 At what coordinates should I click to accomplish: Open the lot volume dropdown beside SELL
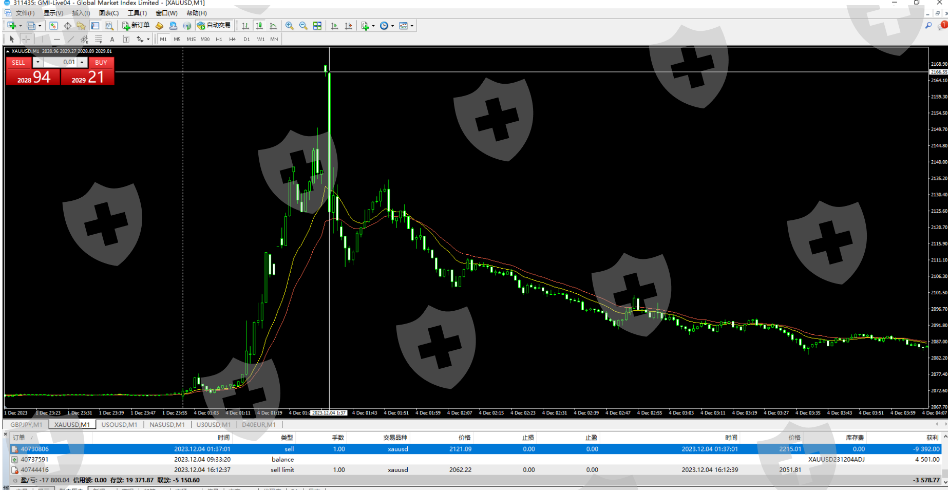[x=37, y=62]
